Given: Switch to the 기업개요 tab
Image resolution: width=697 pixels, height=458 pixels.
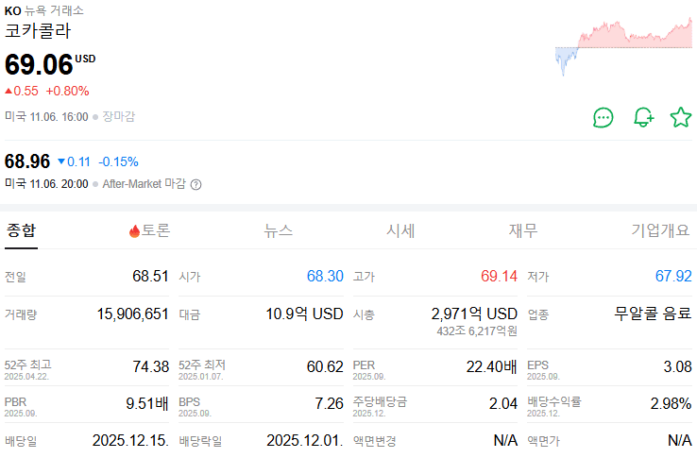Looking at the screenshot, I should [660, 230].
